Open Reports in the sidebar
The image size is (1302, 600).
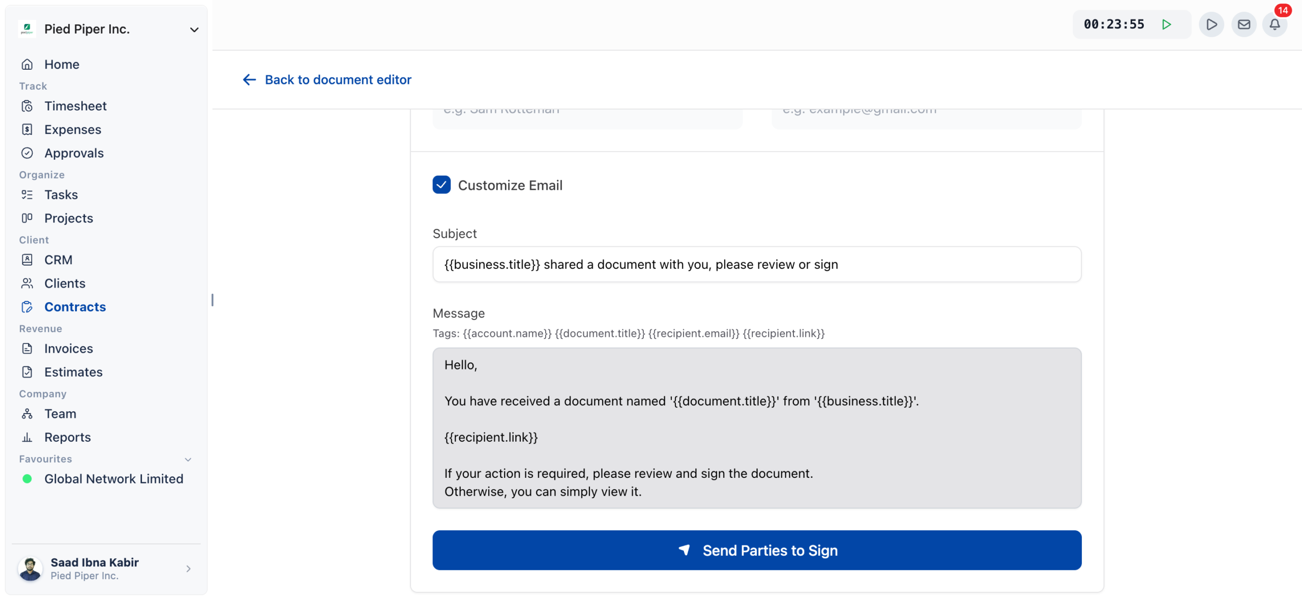(67, 437)
